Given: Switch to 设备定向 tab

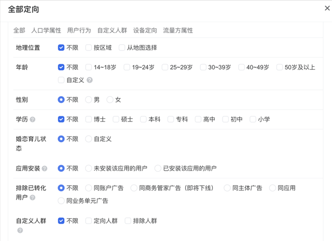Looking at the screenshot, I should [145, 31].
